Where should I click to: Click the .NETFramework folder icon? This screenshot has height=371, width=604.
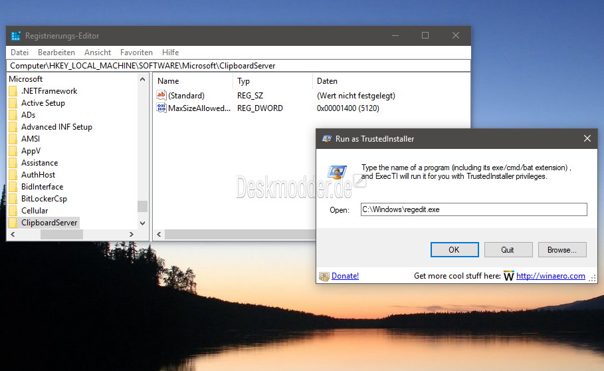pos(13,91)
